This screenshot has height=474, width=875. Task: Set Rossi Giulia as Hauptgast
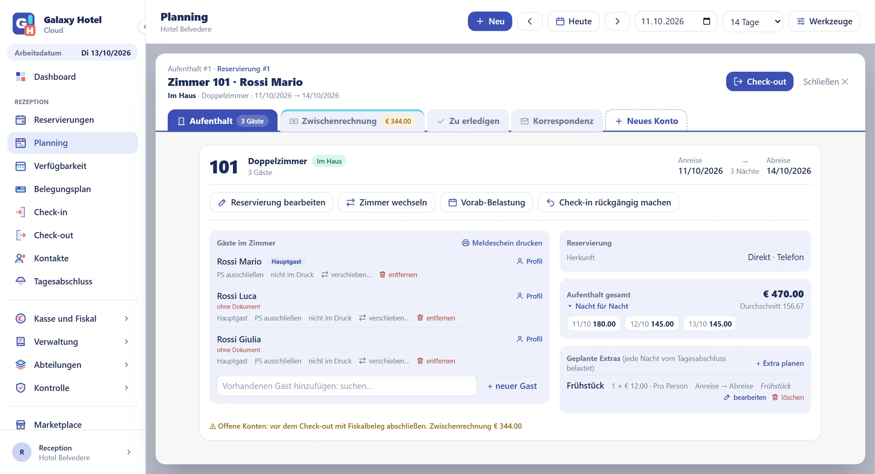(x=232, y=361)
